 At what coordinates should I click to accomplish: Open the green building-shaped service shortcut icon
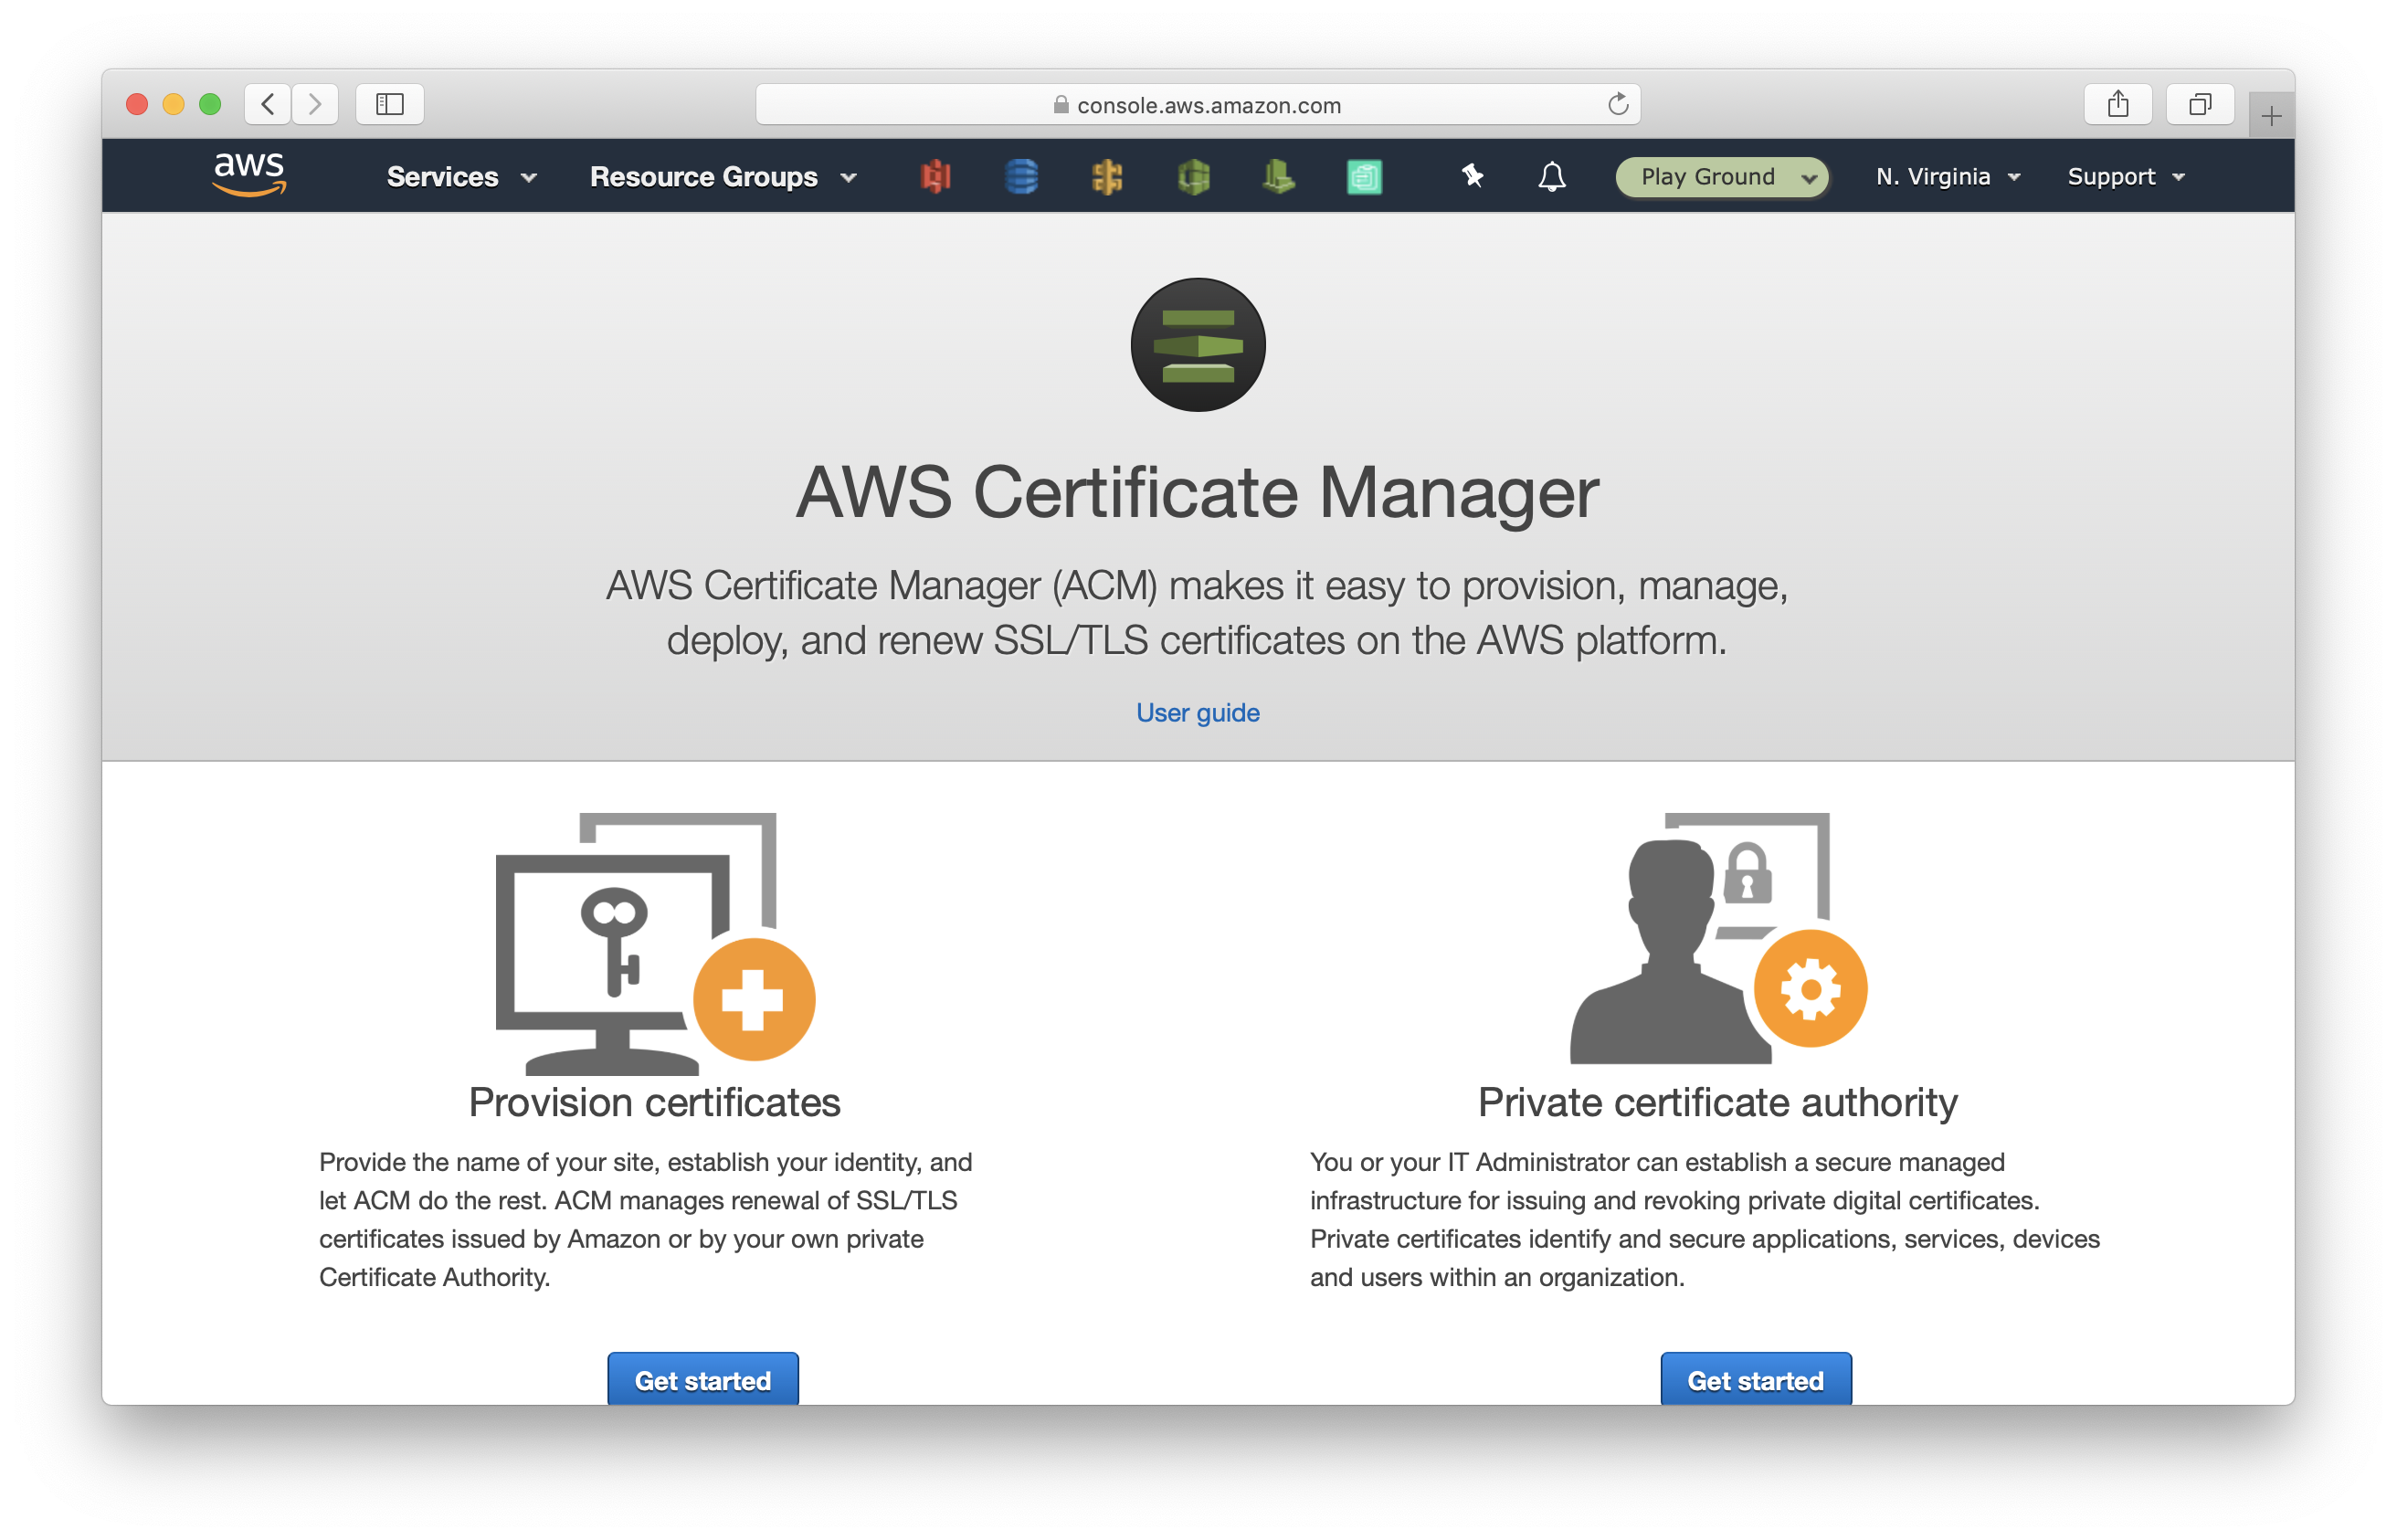tap(1278, 177)
